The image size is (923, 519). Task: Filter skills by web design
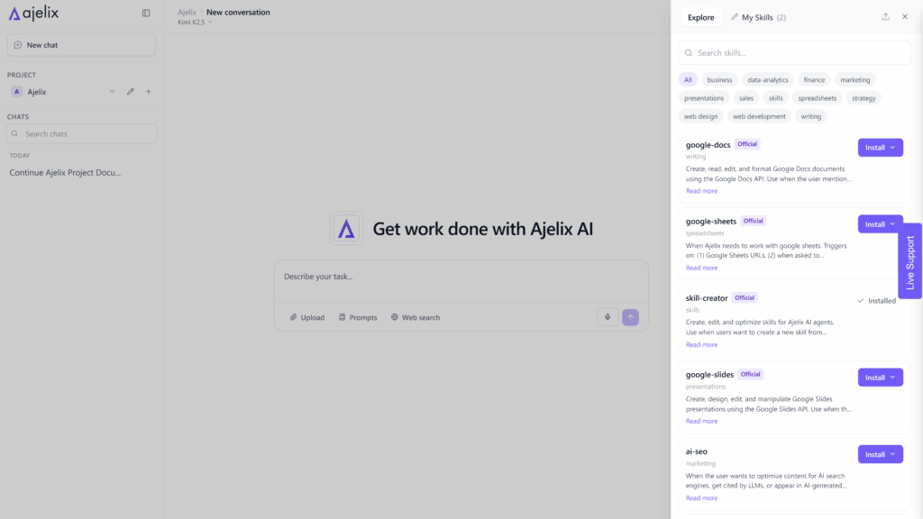(x=700, y=116)
